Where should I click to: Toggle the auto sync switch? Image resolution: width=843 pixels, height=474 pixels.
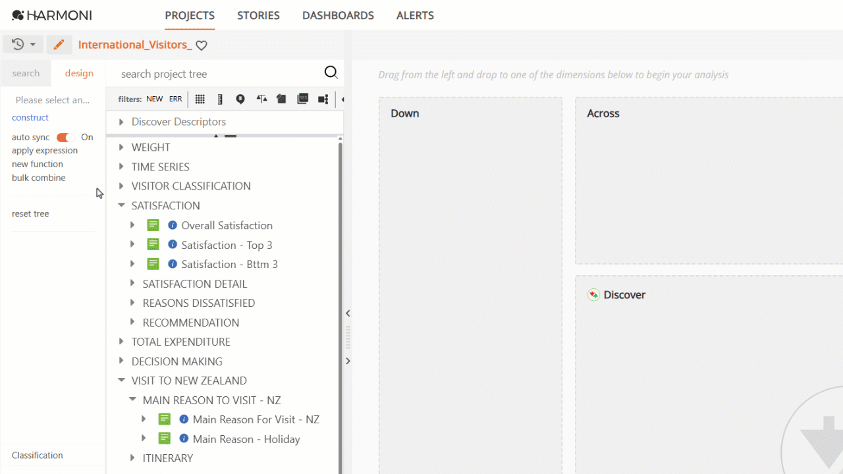65,138
